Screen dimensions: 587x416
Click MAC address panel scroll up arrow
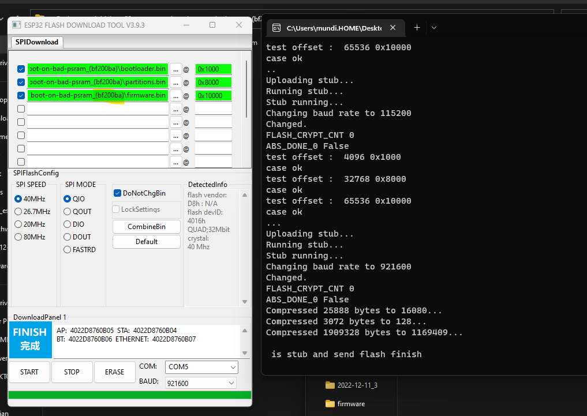point(245,331)
